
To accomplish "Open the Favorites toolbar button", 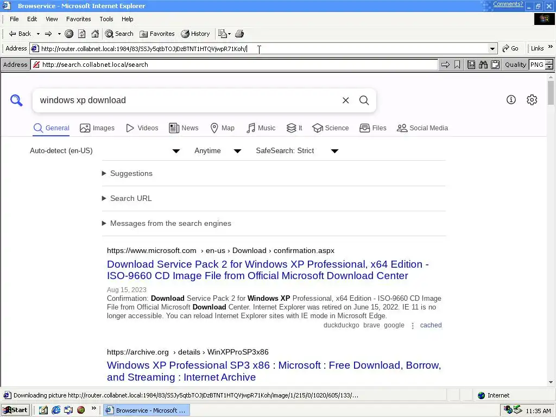I will coord(157,34).
